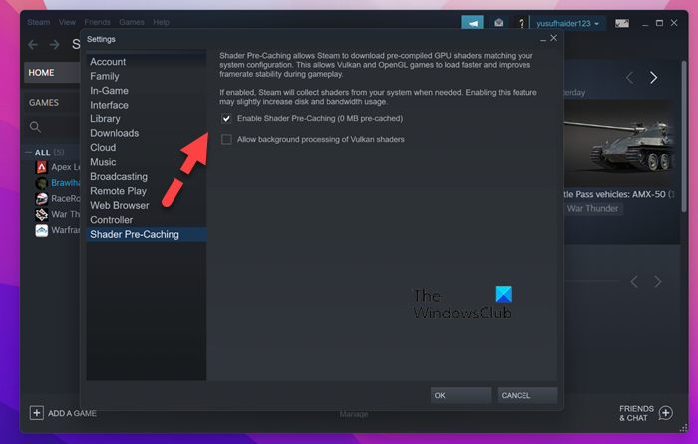Enable background processing of Vulkan shaders

point(226,140)
